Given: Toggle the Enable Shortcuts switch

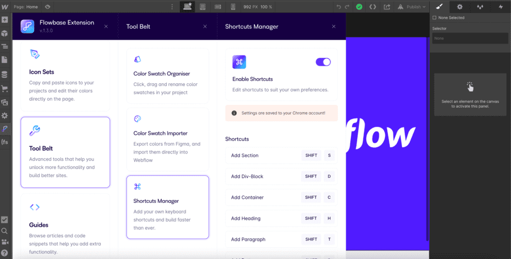Looking at the screenshot, I should (323, 62).
